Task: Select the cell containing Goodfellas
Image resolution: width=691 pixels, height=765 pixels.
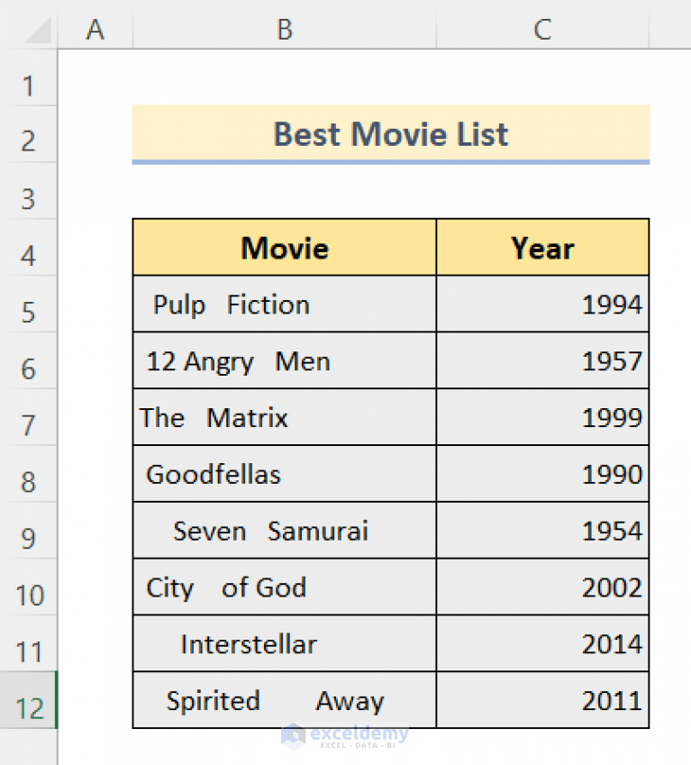Action: coord(284,474)
